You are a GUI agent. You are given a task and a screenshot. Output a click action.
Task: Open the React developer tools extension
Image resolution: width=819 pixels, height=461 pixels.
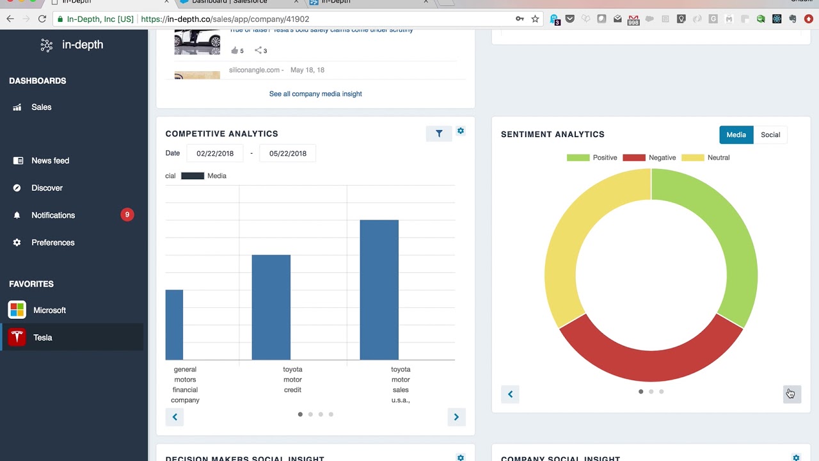[x=777, y=19]
